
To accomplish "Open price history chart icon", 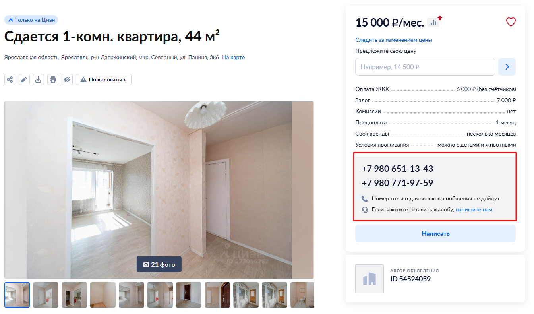I will [433, 23].
